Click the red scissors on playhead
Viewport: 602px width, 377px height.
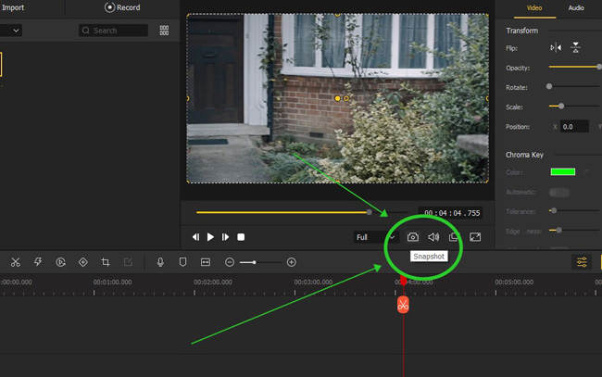pos(403,305)
